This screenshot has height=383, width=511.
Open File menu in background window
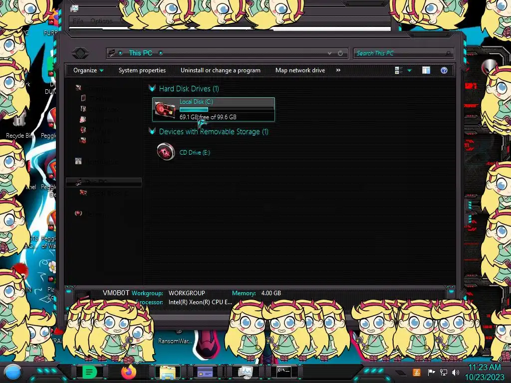78,21
